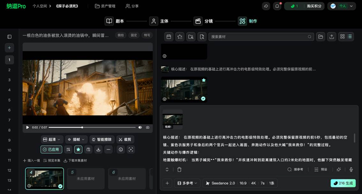Click 购买积分 buy credits
The height and width of the screenshot is (194, 362).
tap(314, 6)
